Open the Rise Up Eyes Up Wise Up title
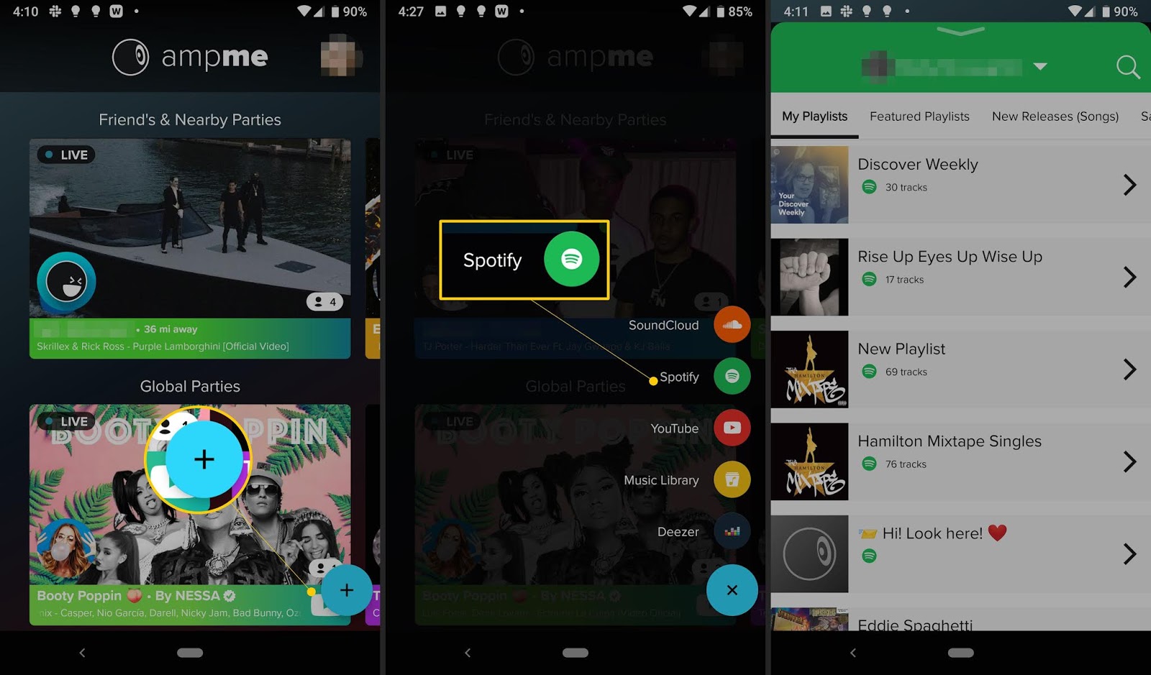 950,257
